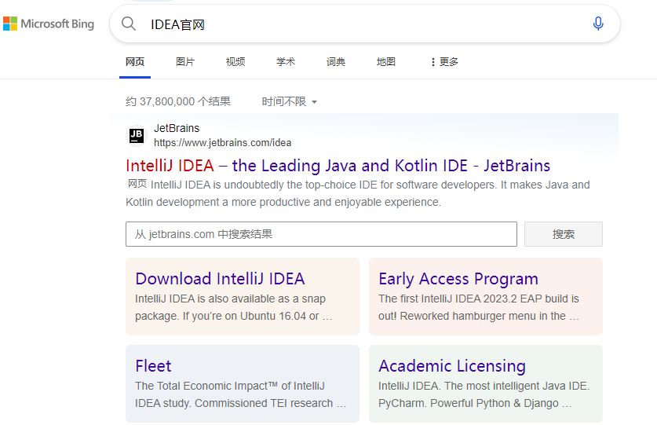Open IntelliJ IDEA main result title
Viewport: 657px width, 425px height.
coord(338,166)
